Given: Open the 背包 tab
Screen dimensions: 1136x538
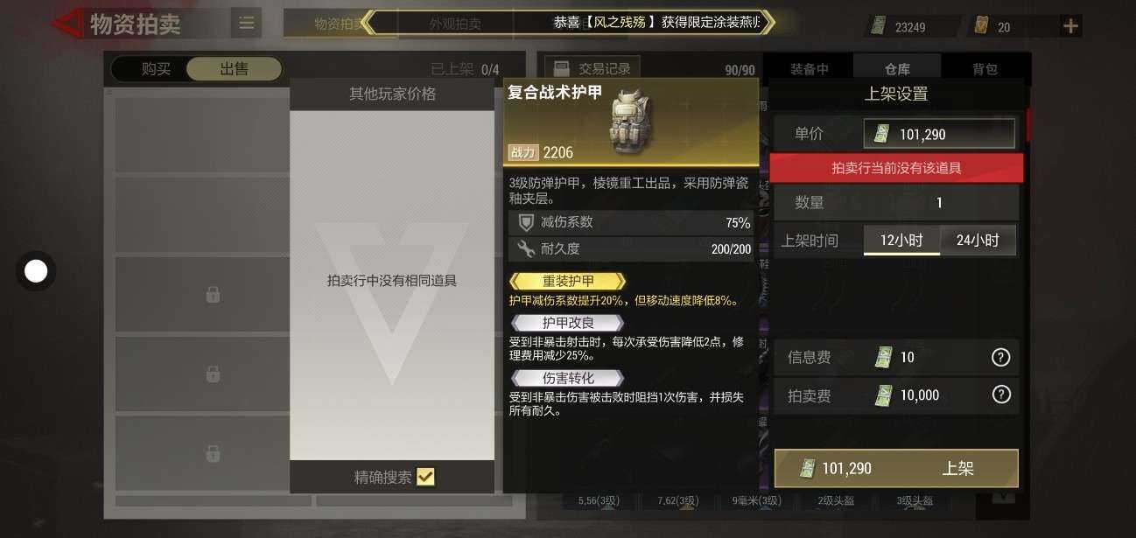Looking at the screenshot, I should [x=985, y=69].
